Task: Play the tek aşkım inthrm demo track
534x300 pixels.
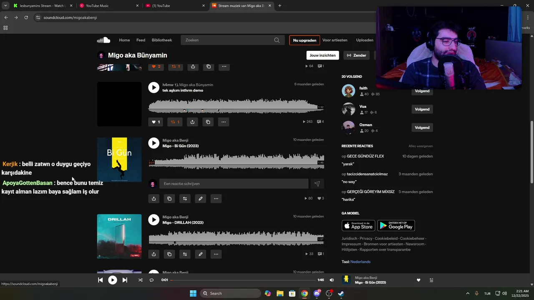Action: coord(154,87)
